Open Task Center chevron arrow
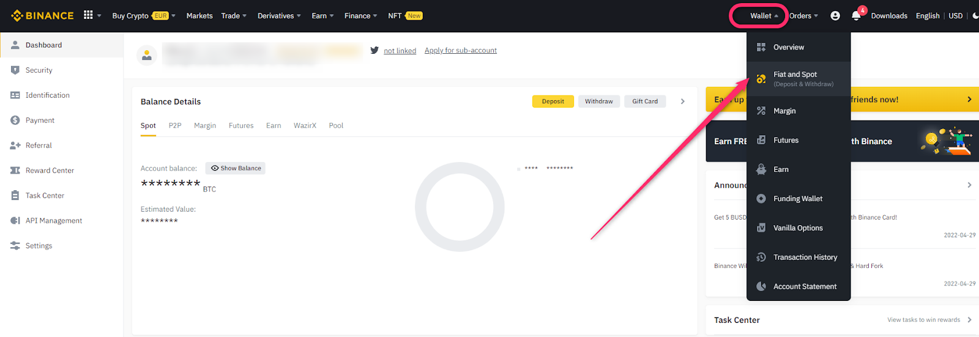The height and width of the screenshot is (337, 979). [x=969, y=320]
